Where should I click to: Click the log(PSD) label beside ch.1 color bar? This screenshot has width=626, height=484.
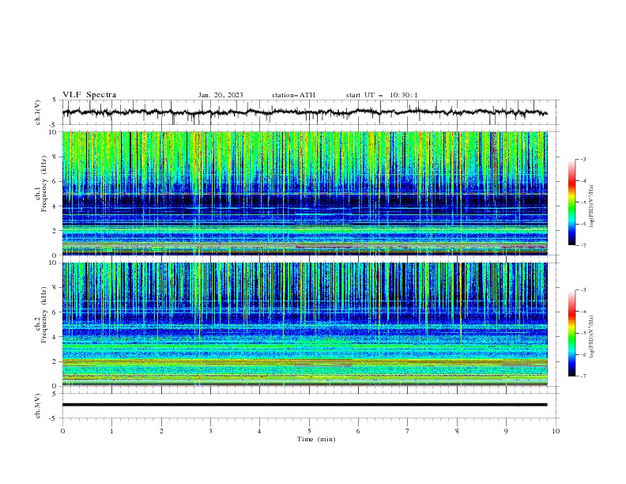(x=591, y=206)
